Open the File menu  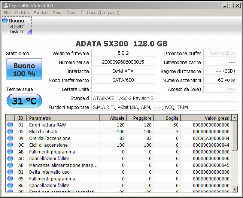(7, 13)
